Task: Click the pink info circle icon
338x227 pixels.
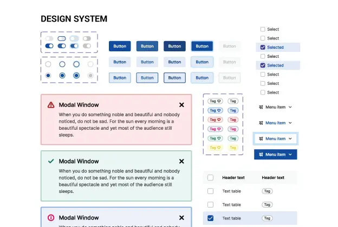Action: click(x=51, y=217)
